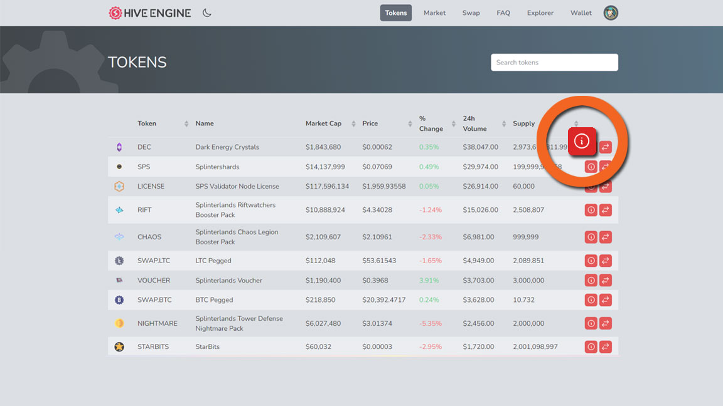The width and height of the screenshot is (723, 406).
Task: Click the SWAP.BTC coin icon
Action: pyautogui.click(x=119, y=299)
